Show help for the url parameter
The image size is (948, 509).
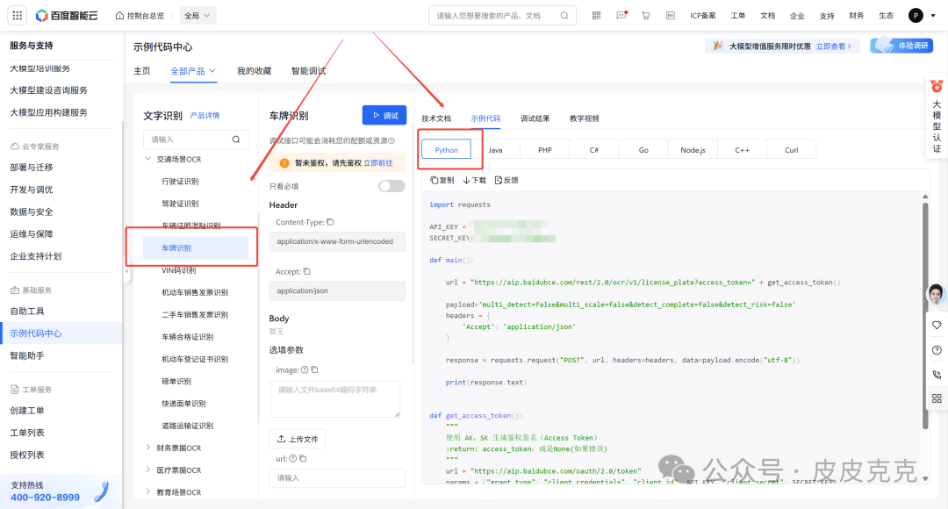293,459
